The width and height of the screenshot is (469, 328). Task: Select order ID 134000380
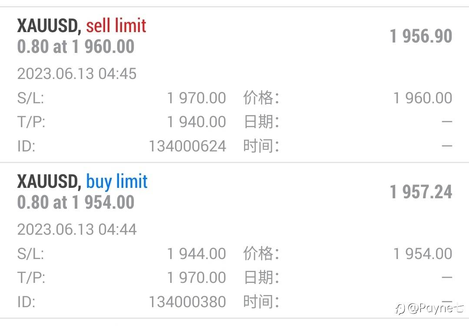187,302
